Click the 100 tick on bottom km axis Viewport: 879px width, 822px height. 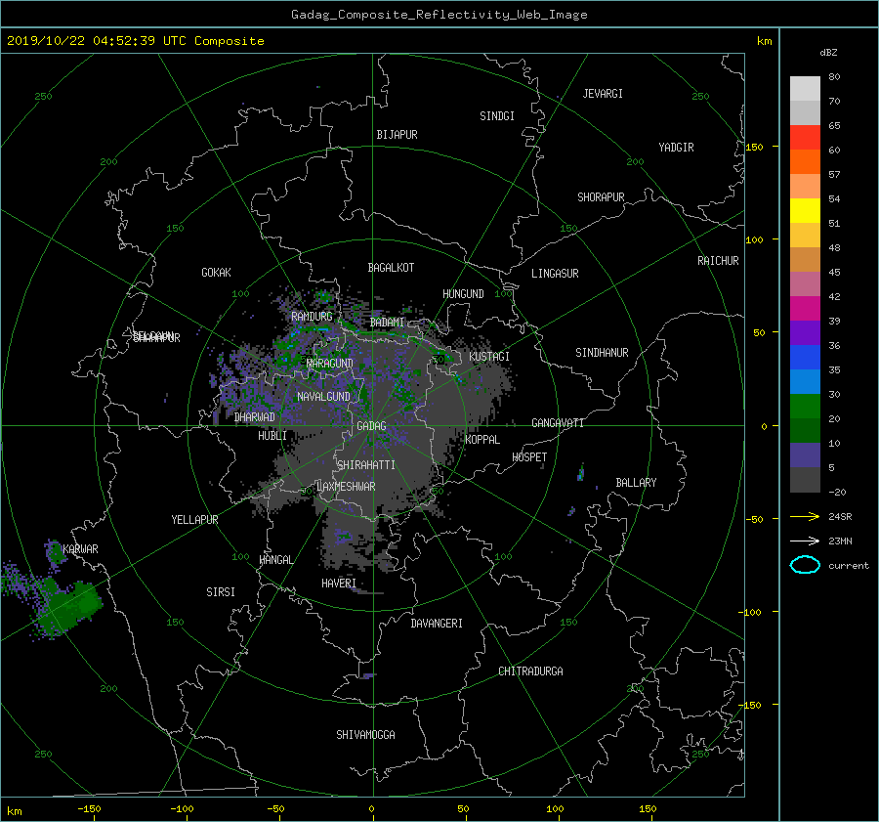[x=555, y=809]
